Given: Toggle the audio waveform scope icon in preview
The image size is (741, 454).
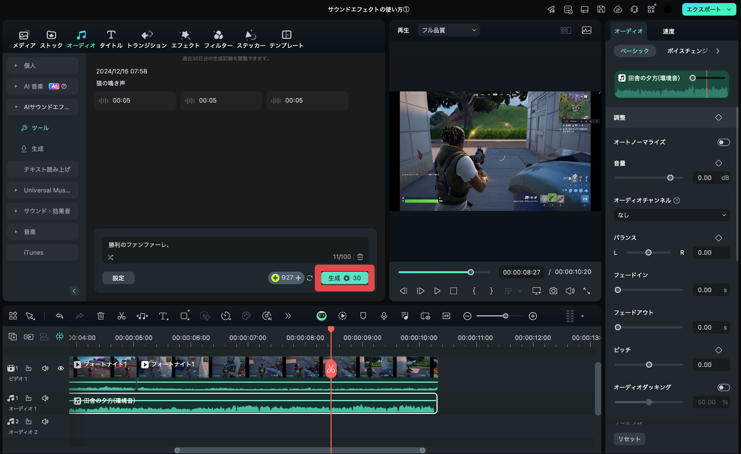Looking at the screenshot, I should (586, 30).
